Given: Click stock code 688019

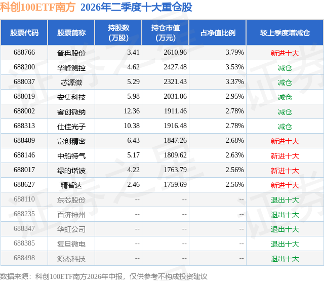Looking at the screenshot, I should pos(24,97).
